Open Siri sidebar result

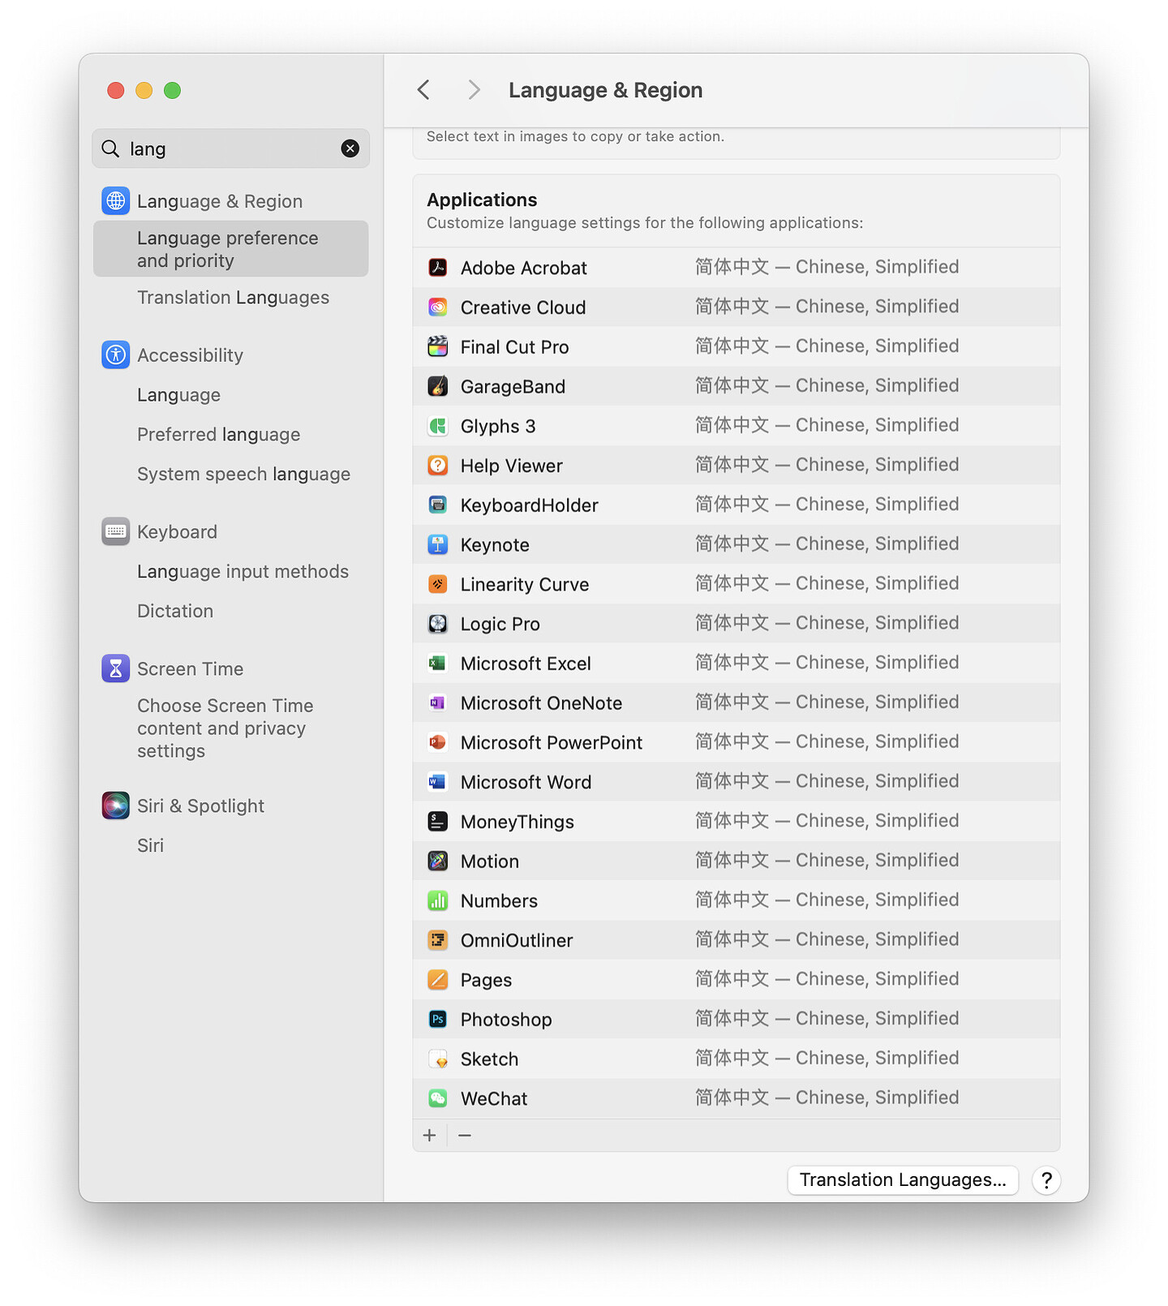150,846
